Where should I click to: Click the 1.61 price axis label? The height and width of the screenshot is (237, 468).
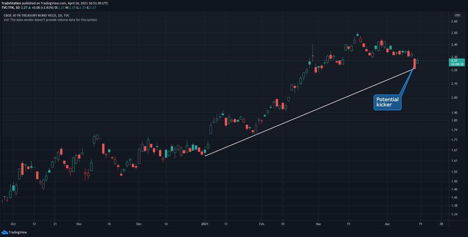pos(454,161)
